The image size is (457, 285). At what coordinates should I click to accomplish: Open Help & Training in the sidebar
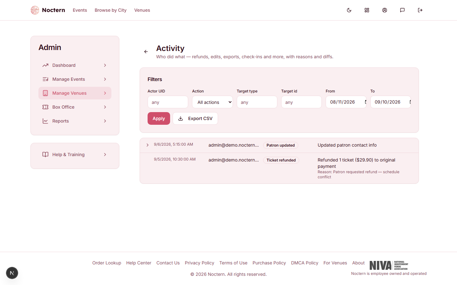coord(75,155)
